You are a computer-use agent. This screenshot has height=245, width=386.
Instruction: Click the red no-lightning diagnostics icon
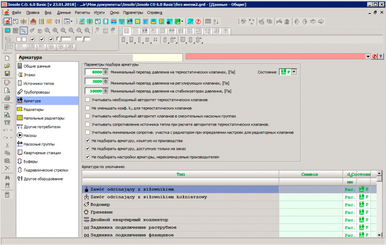click(x=198, y=21)
